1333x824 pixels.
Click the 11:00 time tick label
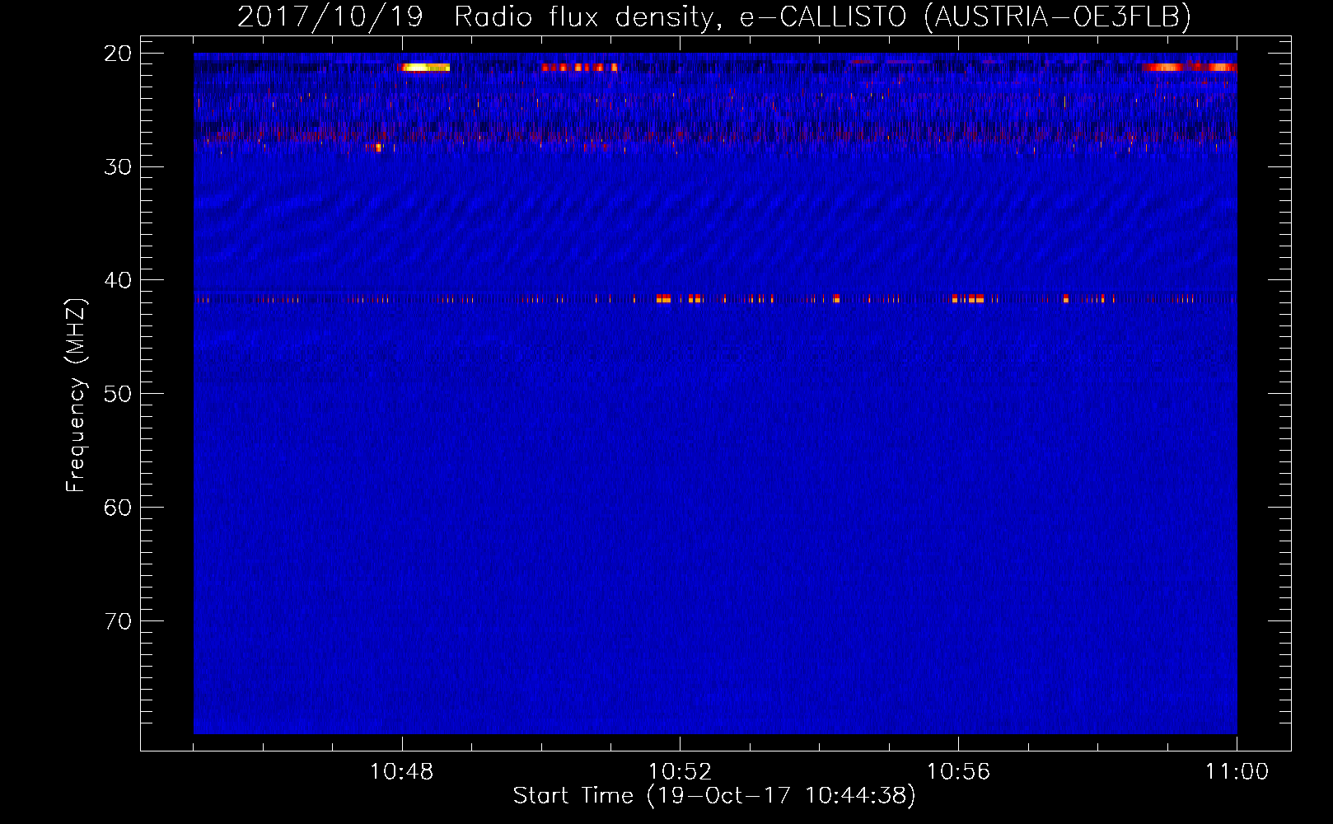(1237, 772)
